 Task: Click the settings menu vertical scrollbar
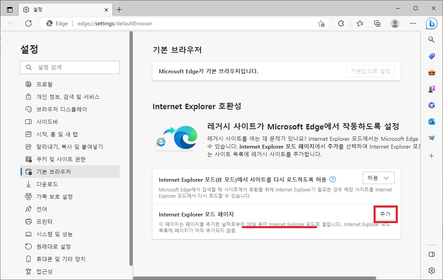131,149
